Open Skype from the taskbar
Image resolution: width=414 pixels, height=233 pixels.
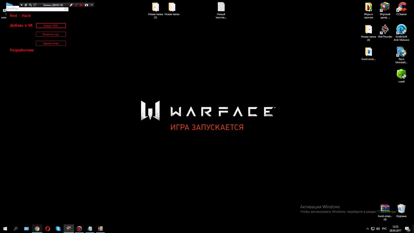click(x=58, y=228)
